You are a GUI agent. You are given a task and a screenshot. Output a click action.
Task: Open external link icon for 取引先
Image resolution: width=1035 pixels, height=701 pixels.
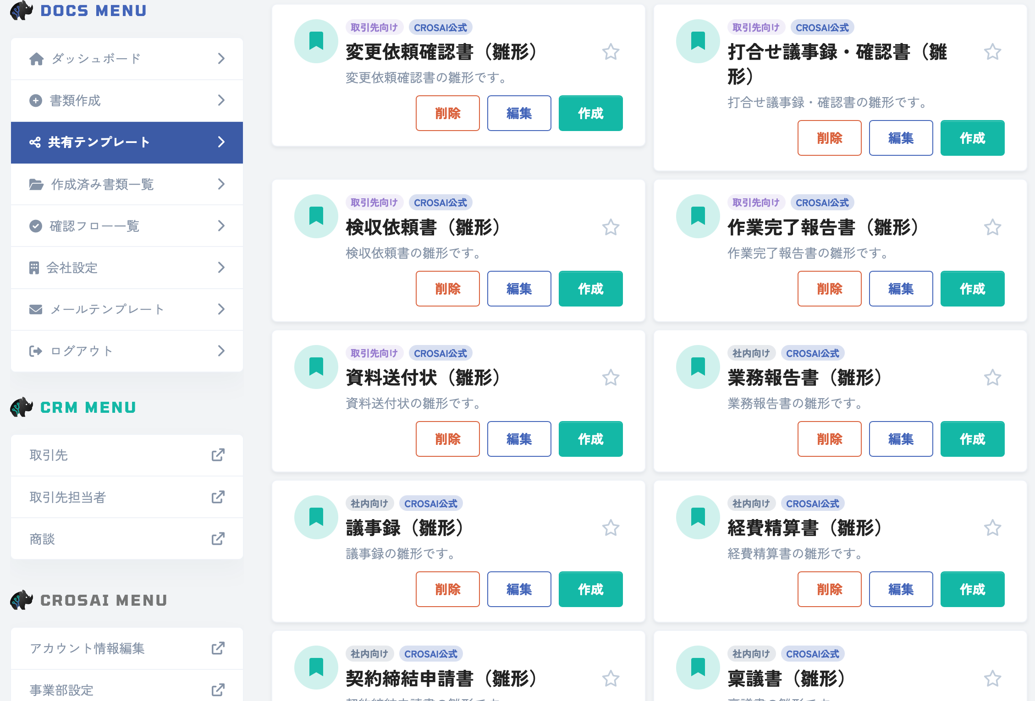click(x=218, y=455)
